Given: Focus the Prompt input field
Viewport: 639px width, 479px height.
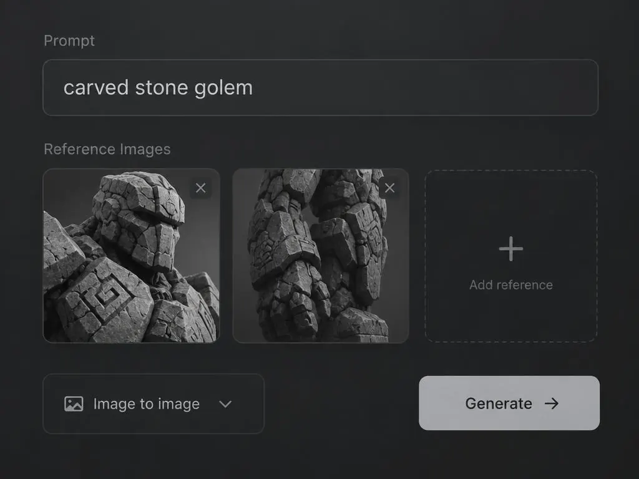Looking at the screenshot, I should coord(320,87).
